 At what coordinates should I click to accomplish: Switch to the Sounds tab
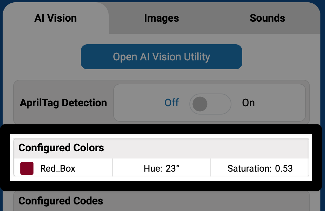267,18
